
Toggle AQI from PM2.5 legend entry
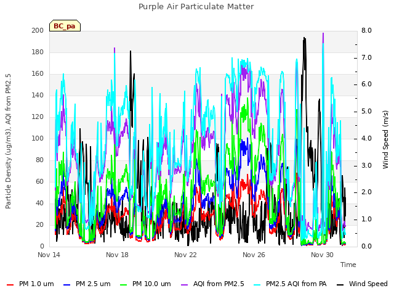(x=212, y=284)
